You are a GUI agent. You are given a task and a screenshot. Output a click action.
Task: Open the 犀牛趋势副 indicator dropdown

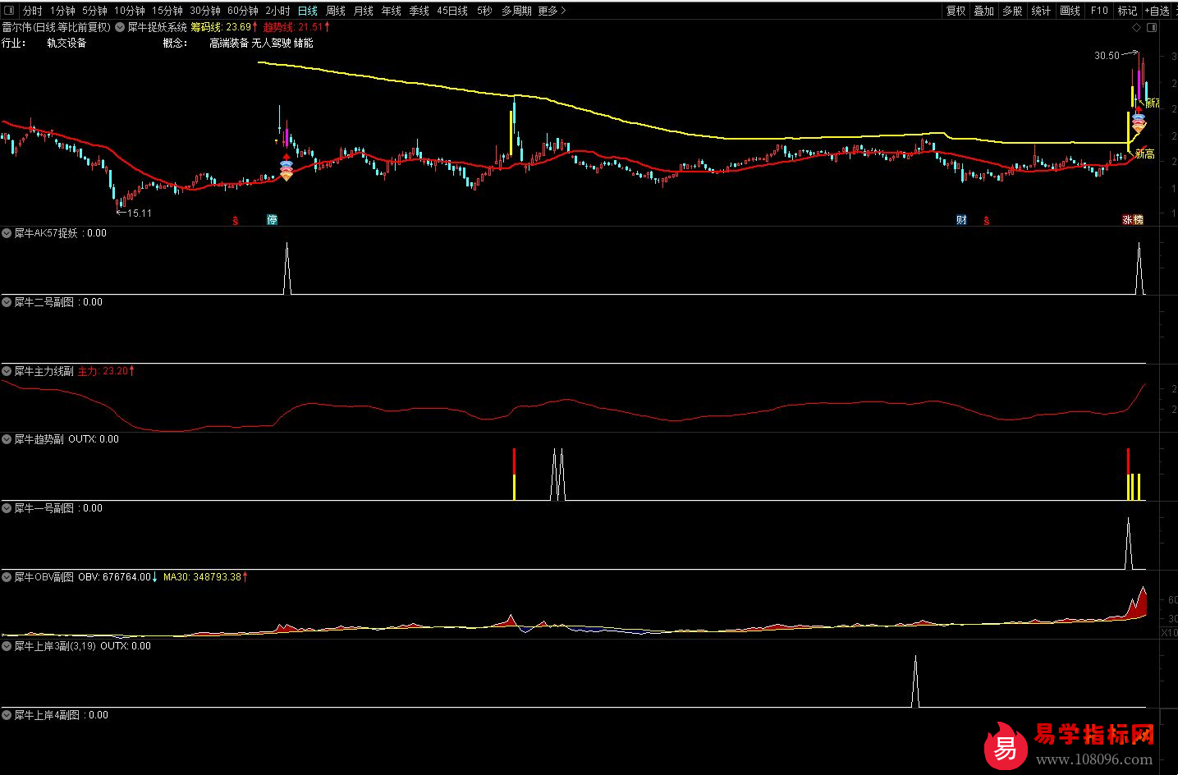pos(7,439)
